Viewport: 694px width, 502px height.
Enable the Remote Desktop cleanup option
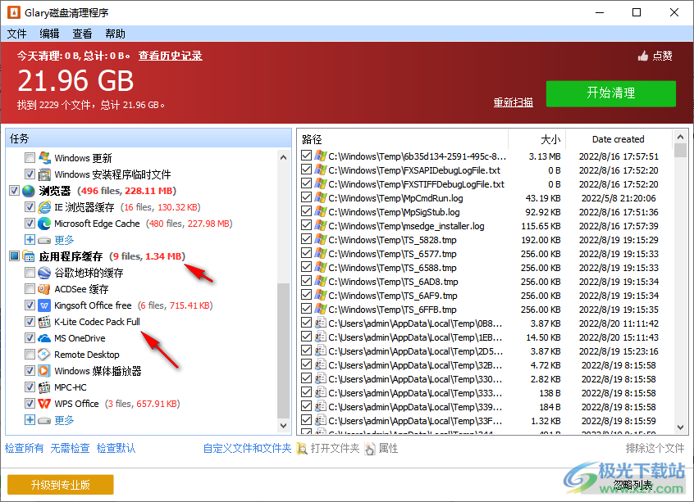(30, 354)
